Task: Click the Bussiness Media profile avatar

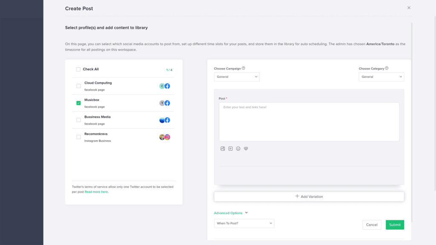Action: pos(162,120)
